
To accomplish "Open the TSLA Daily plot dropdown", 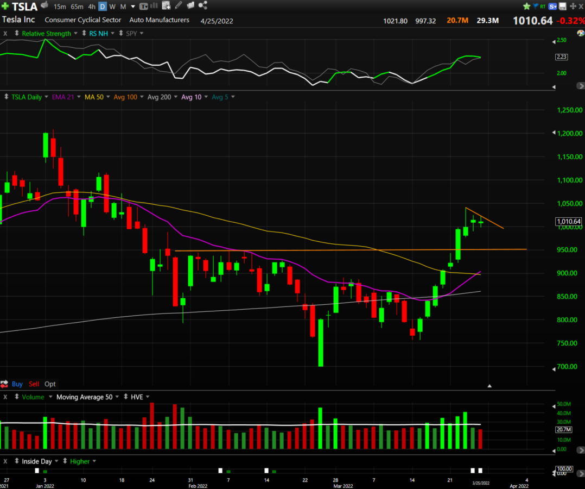I will pos(46,97).
